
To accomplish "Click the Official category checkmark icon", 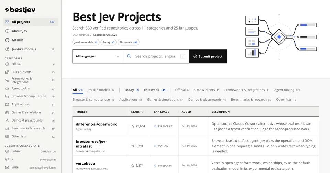I will click(x=7, y=64).
